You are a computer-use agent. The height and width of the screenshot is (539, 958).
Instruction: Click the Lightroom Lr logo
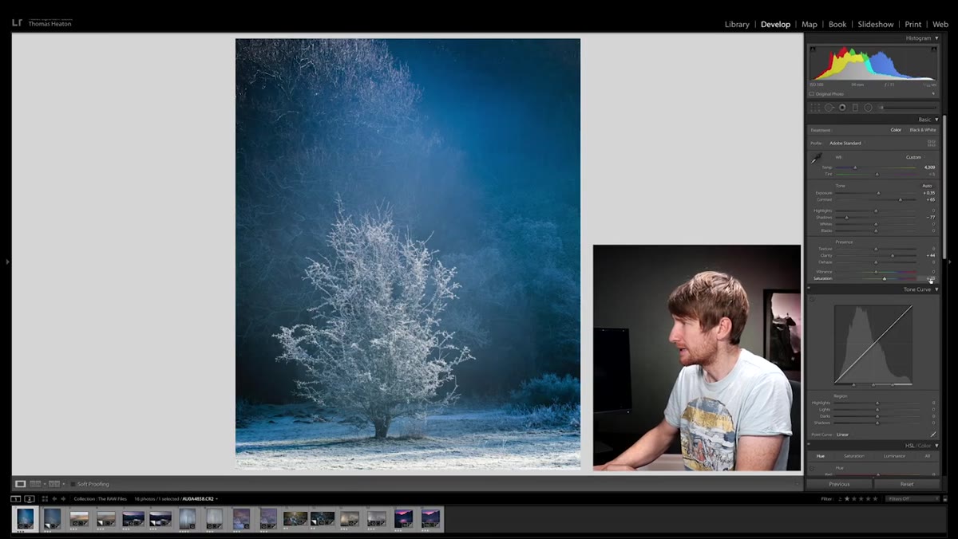pos(17,22)
